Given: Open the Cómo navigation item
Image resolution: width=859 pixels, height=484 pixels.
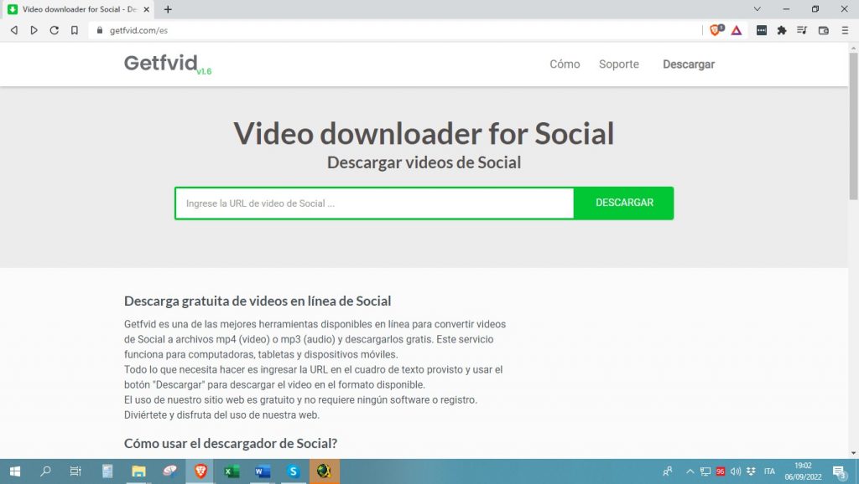Looking at the screenshot, I should coord(565,64).
